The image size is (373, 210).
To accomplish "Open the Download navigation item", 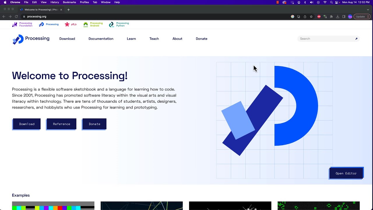I will click(x=67, y=39).
